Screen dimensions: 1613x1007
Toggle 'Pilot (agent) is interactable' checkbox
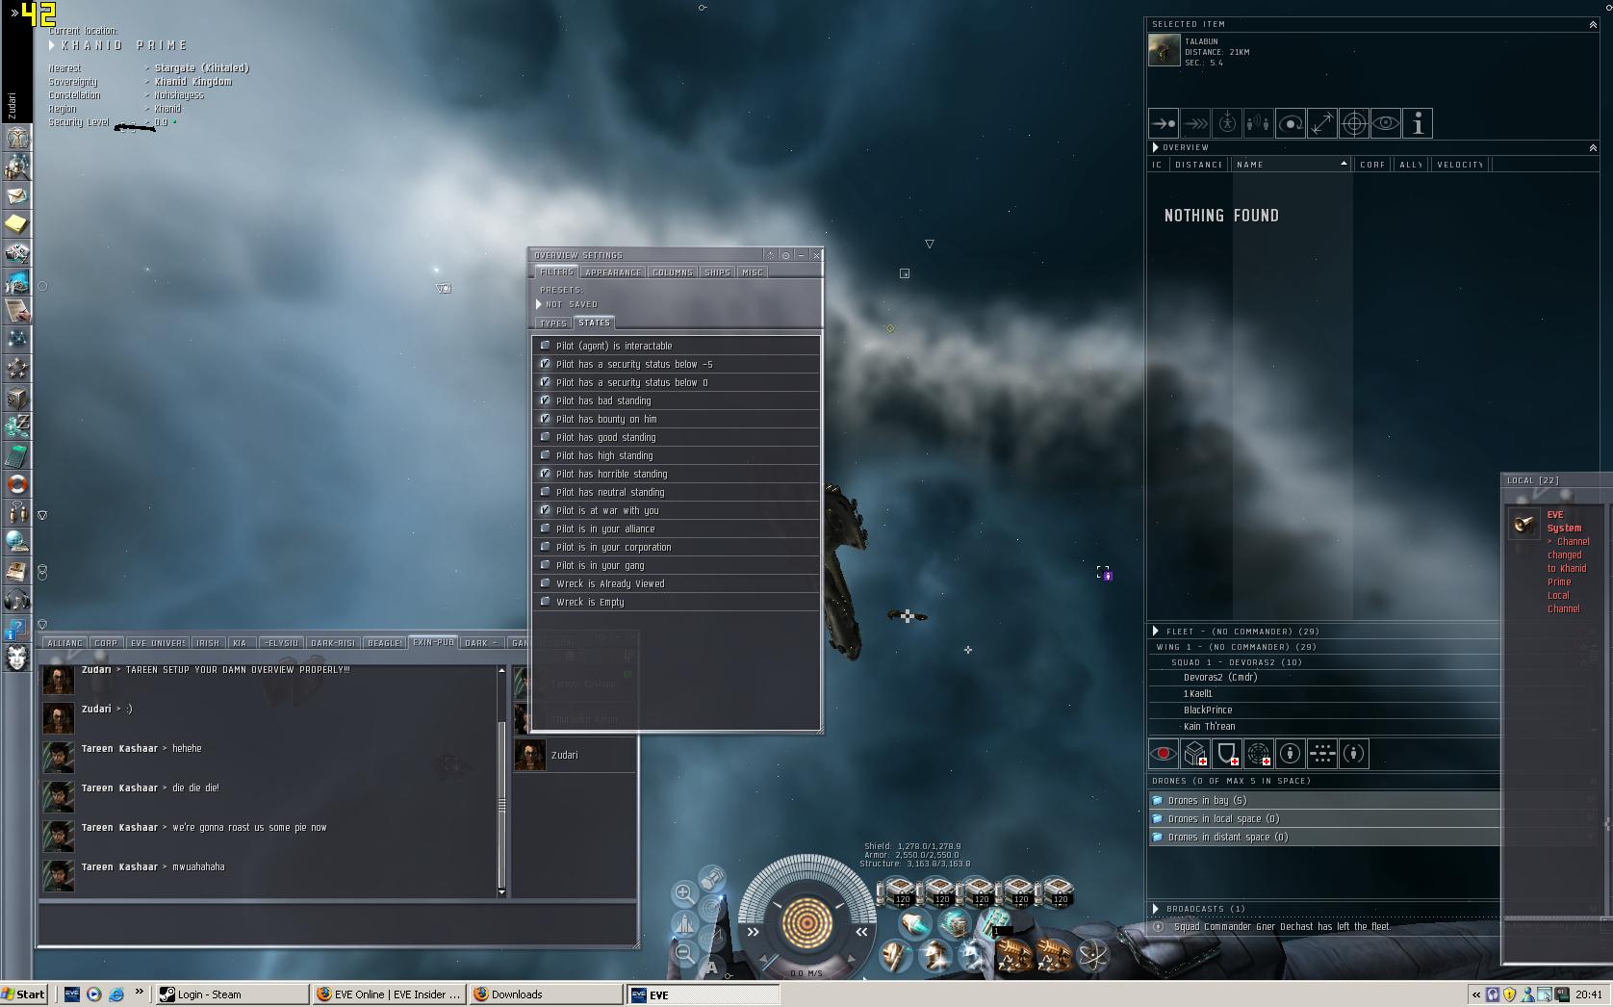click(546, 346)
